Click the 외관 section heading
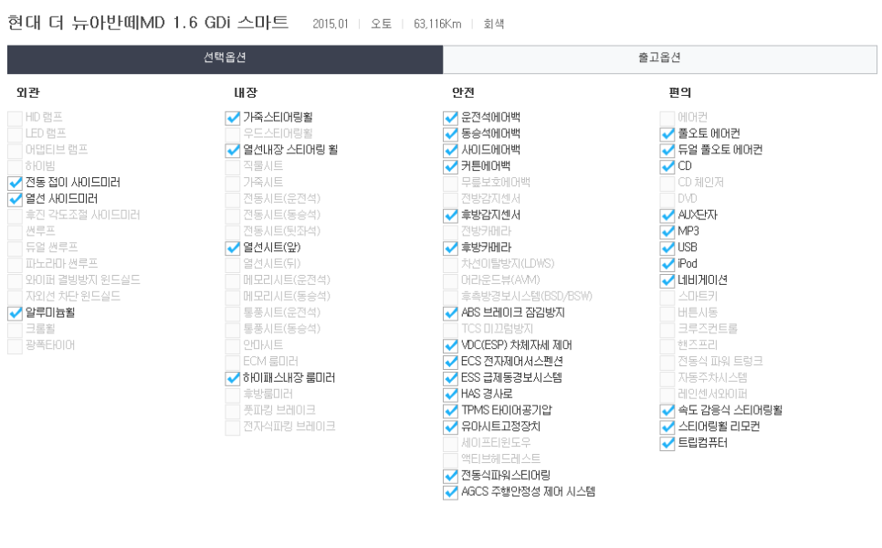Viewport: 882px width, 548px height. coord(28,93)
